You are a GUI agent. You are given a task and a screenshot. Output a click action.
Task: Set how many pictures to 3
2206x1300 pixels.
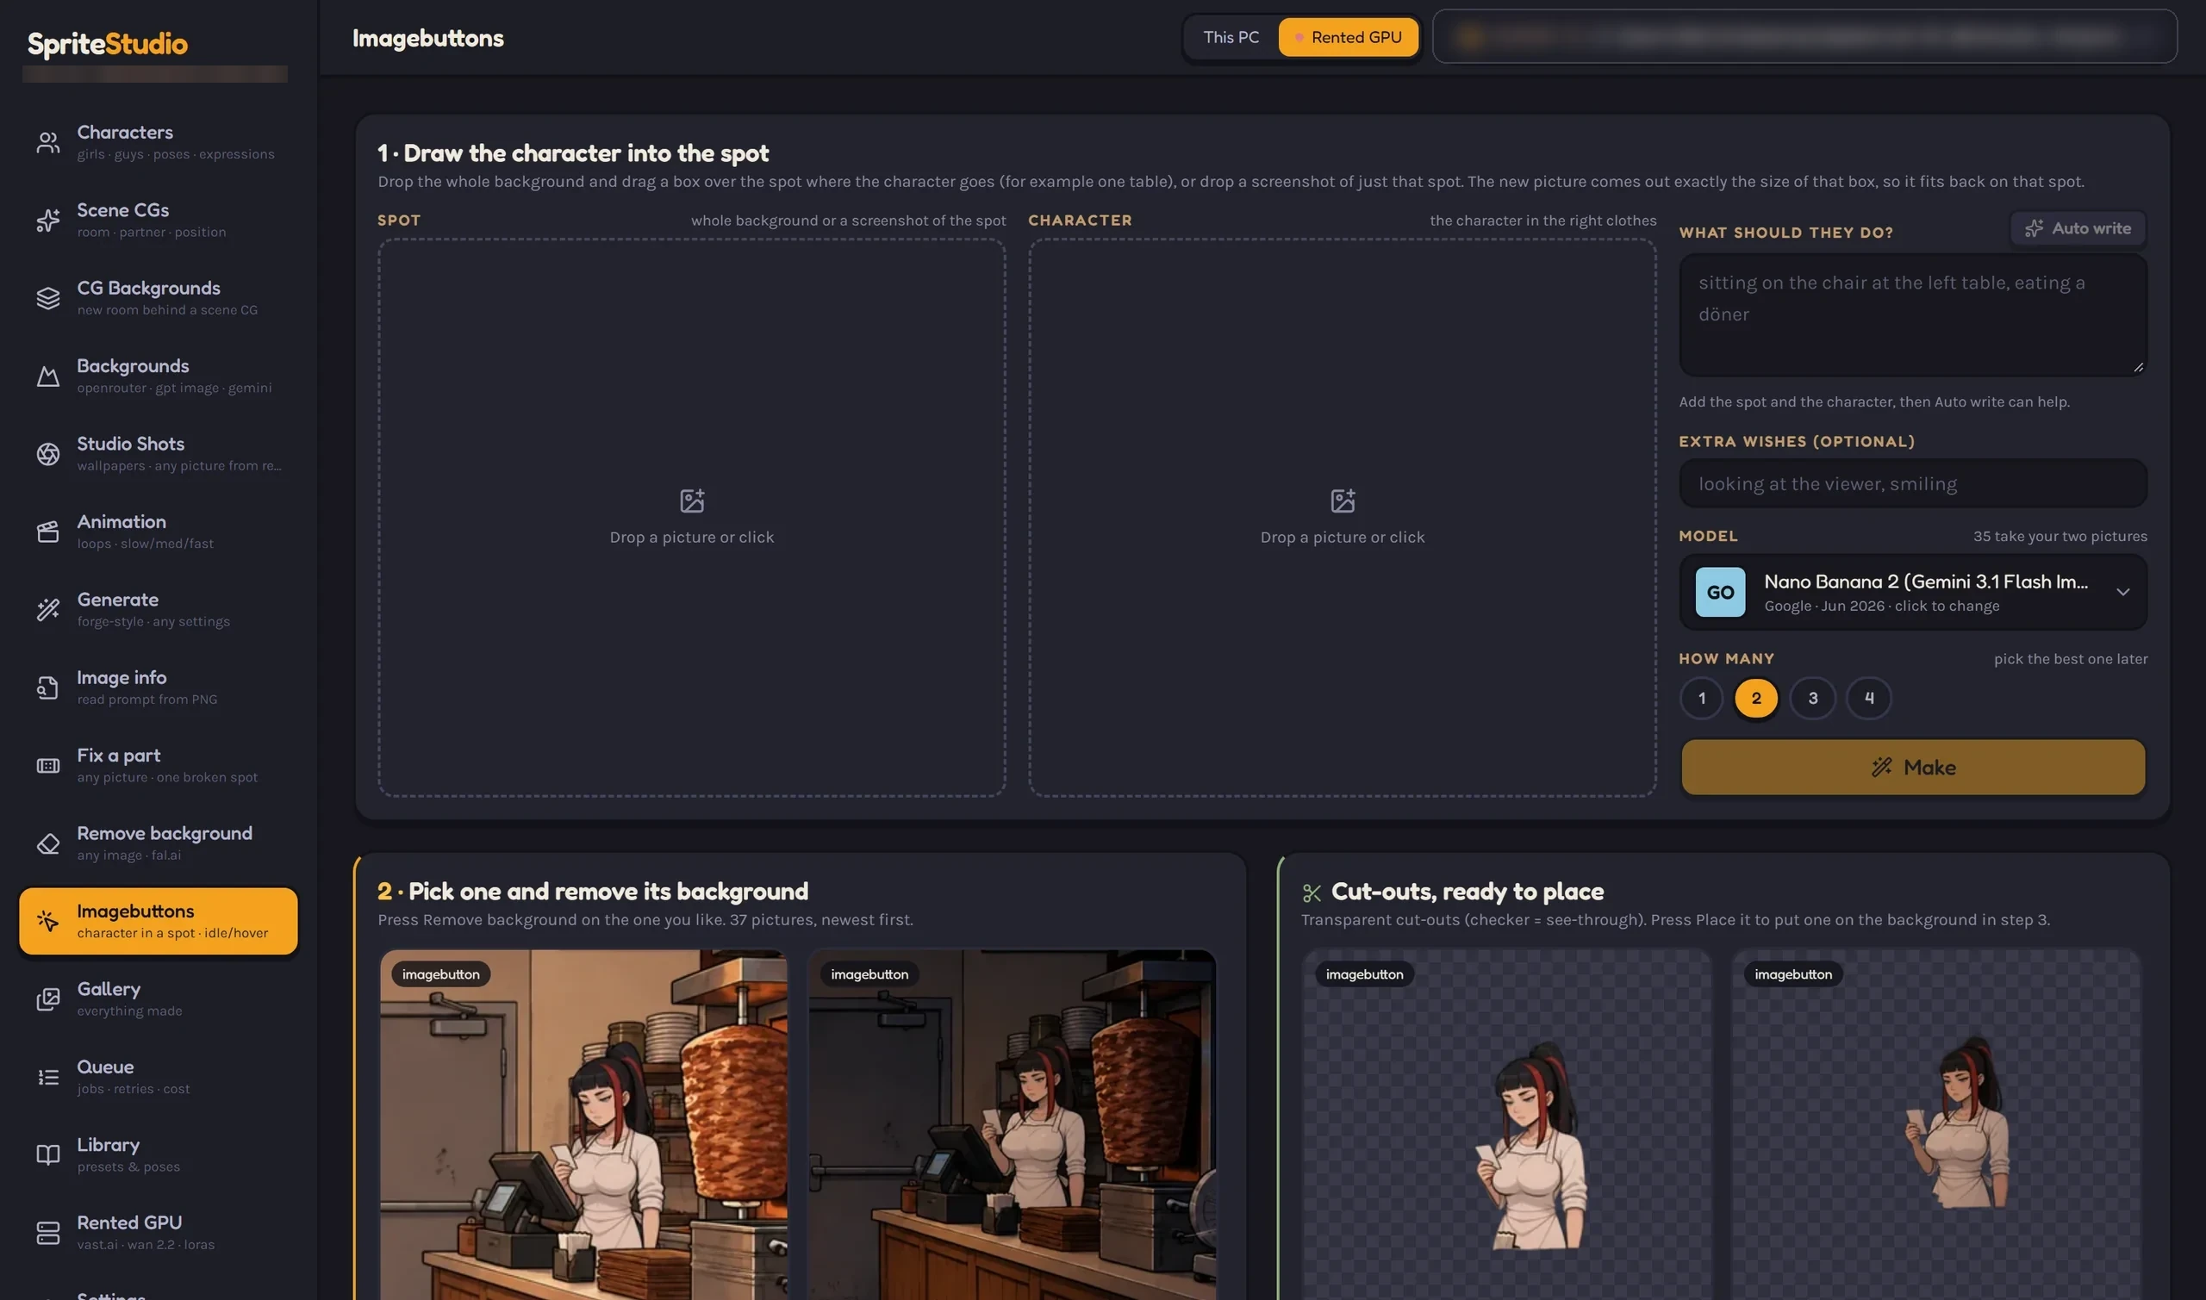coord(1813,698)
